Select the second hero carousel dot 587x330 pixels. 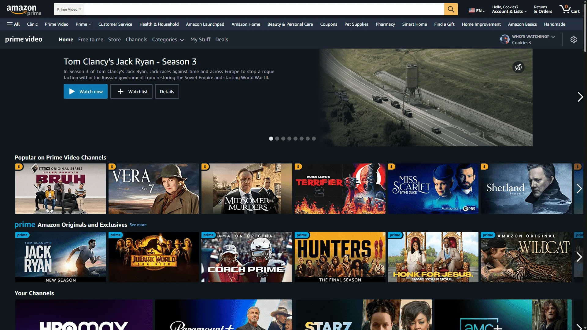click(277, 138)
